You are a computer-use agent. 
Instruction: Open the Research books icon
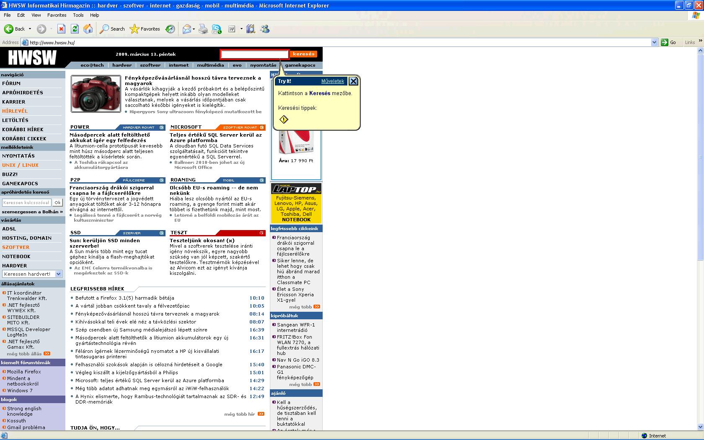[x=251, y=29]
